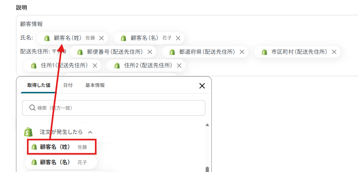
Task: Remove the 住所2(配送先住所) chip
Action: point(179,66)
